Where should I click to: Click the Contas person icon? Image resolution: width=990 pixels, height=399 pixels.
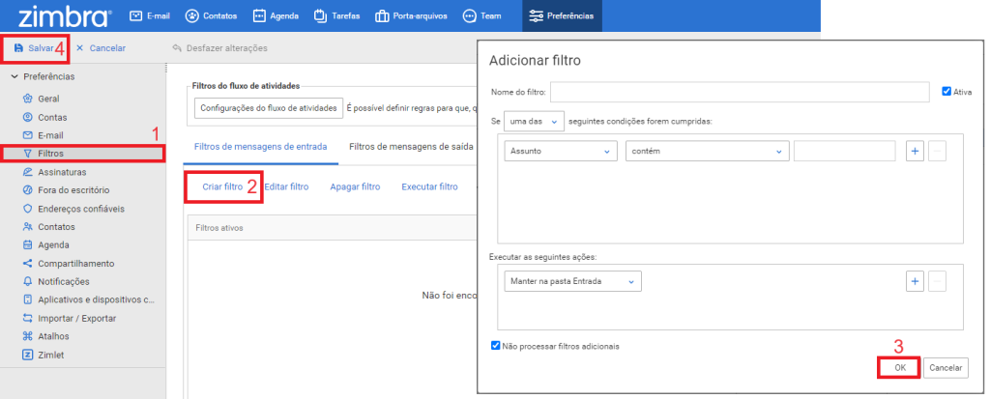[x=27, y=118]
